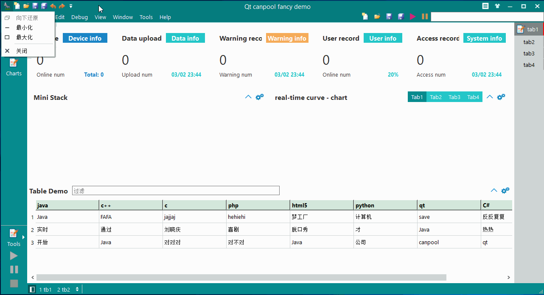Viewport: 544px width, 295px height.
Task: Switch to Tab3 in real-time curve chart
Action: pyautogui.click(x=454, y=97)
